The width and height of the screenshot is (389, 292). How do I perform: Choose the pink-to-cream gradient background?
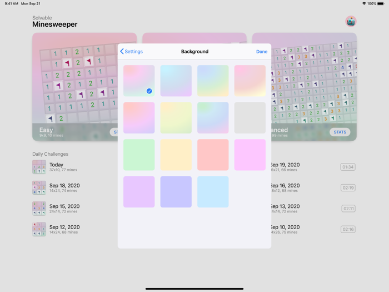pyautogui.click(x=250, y=81)
